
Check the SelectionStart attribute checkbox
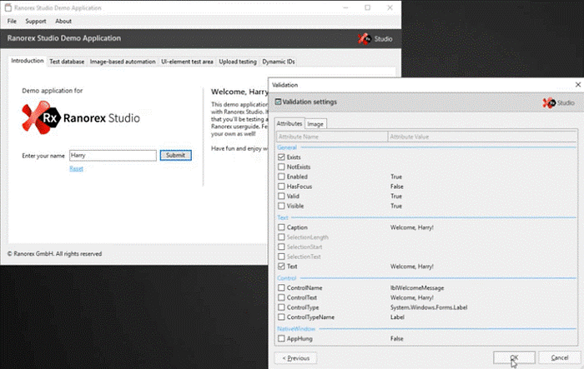(281, 247)
